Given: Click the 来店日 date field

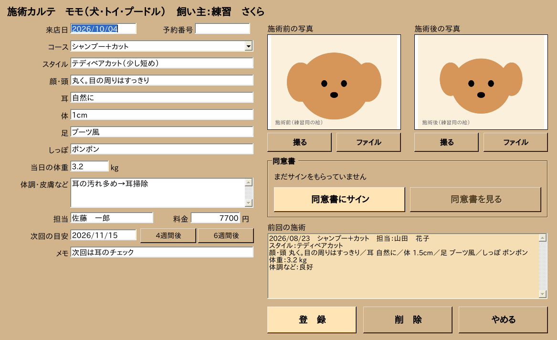Looking at the screenshot, I should 104,29.
